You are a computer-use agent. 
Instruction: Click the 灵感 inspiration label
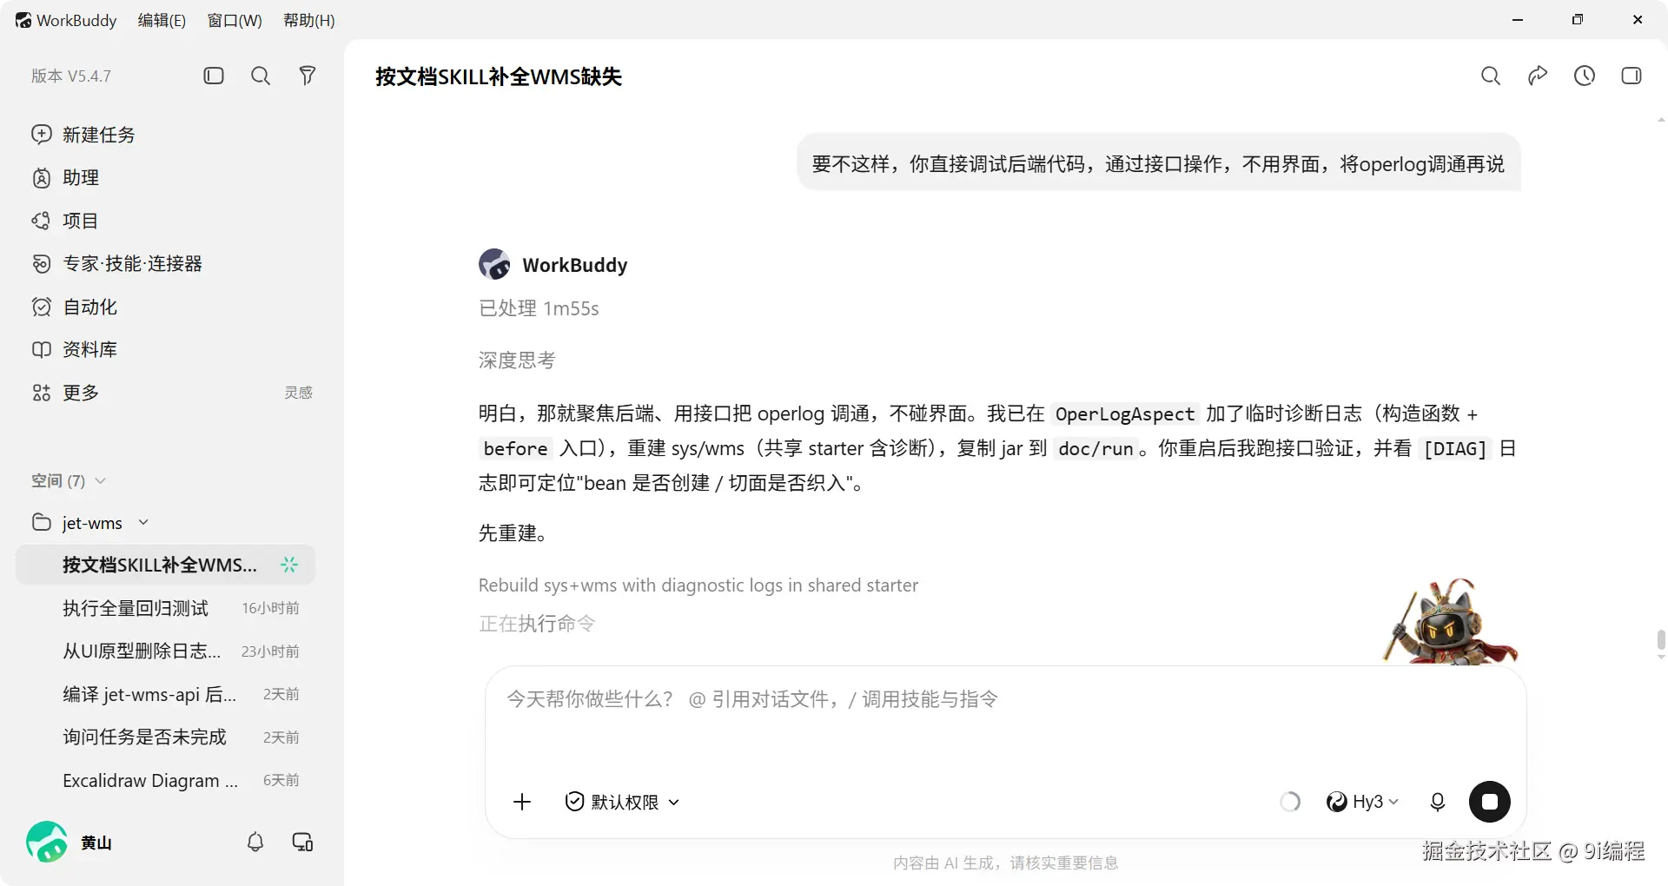point(298,393)
